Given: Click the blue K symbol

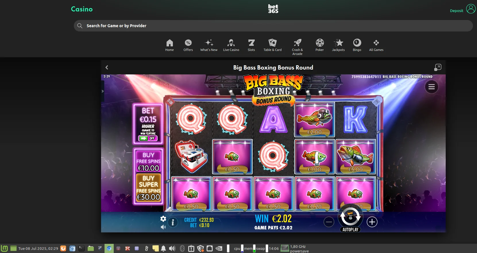Looking at the screenshot, I should pos(356,119).
